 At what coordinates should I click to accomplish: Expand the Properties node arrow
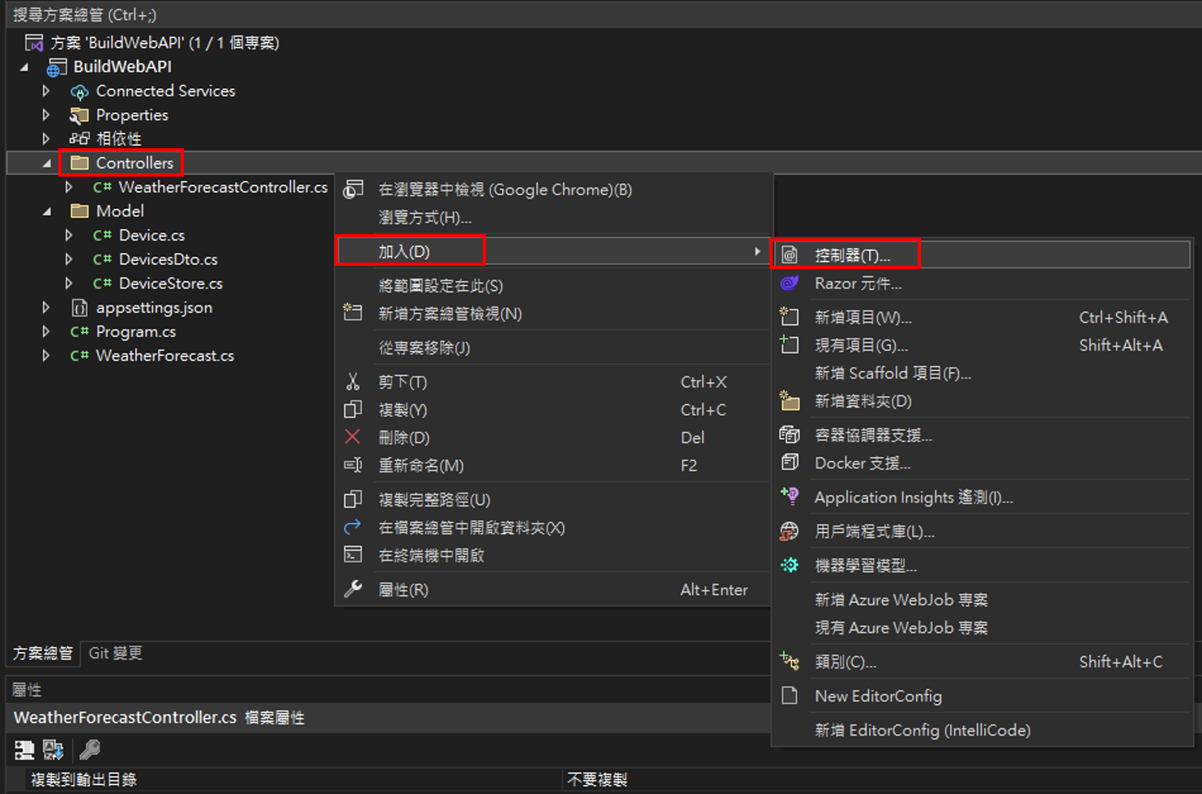click(46, 115)
